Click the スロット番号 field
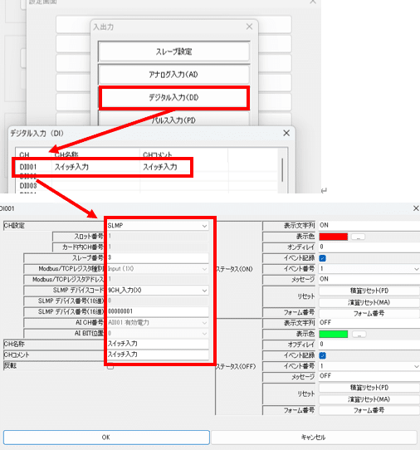 158,236
